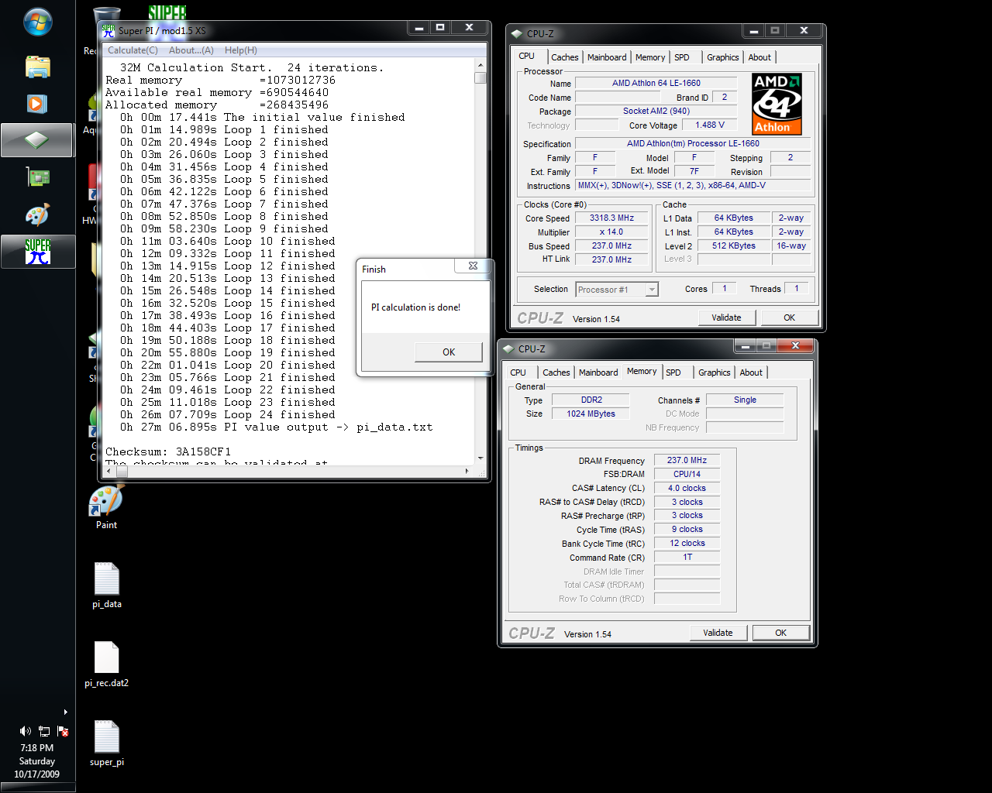Open About tab in the lower CPU-Z window
This screenshot has width=992, height=793.
tap(751, 372)
